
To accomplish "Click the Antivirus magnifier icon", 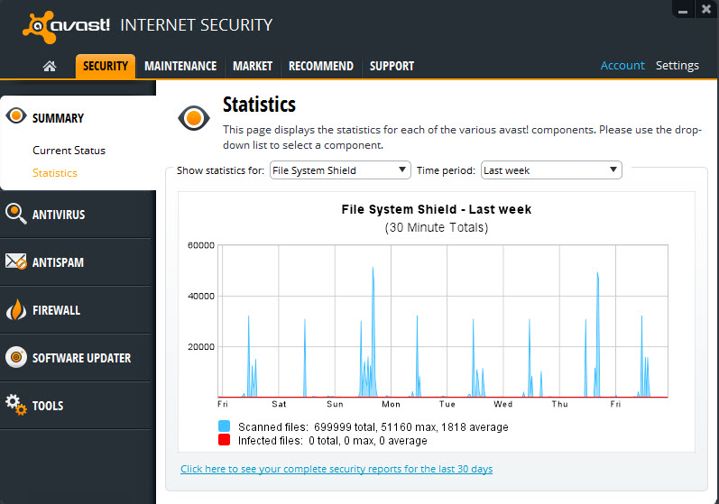I will pyautogui.click(x=16, y=214).
